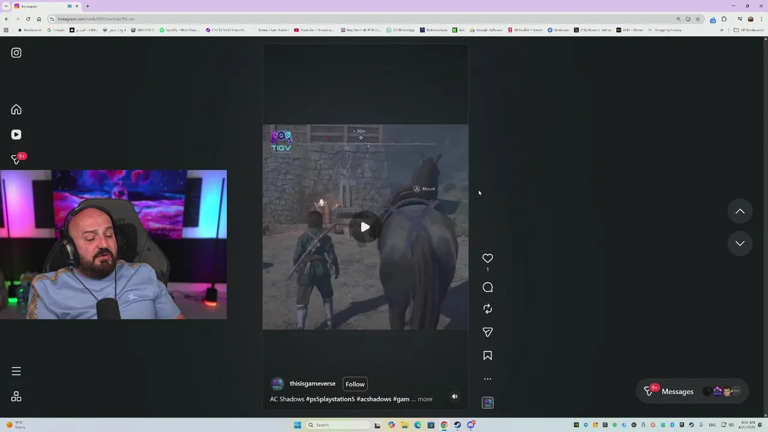Open the sidebar hamburger More menu
Image resolution: width=768 pixels, height=432 pixels.
[16, 371]
